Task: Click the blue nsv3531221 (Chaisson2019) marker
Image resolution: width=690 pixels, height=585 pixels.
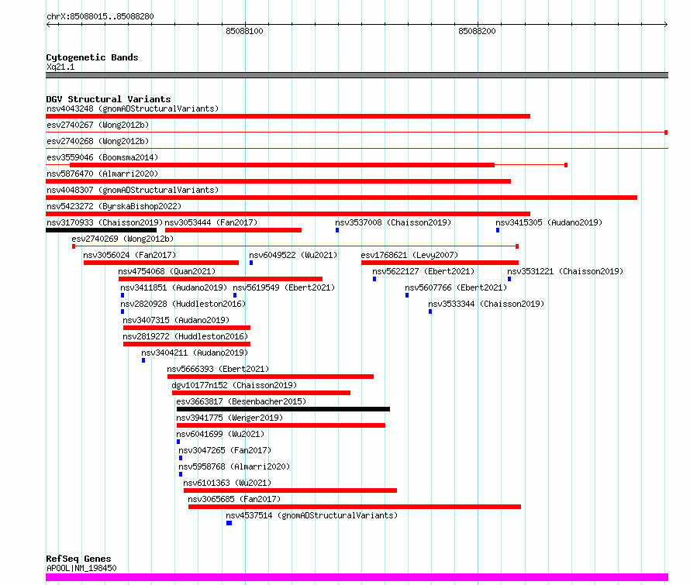Action: coord(509,279)
